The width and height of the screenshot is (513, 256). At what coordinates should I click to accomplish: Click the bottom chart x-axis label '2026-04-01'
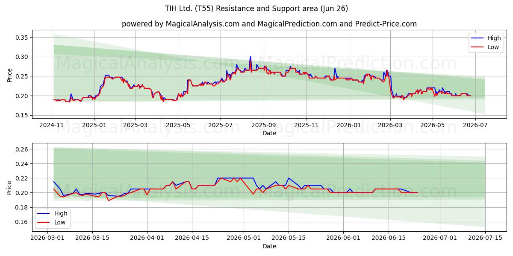pos(147,239)
